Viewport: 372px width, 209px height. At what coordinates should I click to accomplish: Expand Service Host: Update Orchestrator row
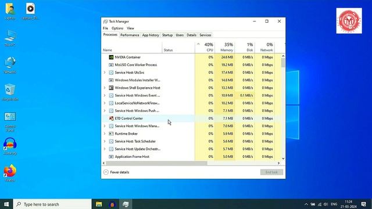pos(105,149)
